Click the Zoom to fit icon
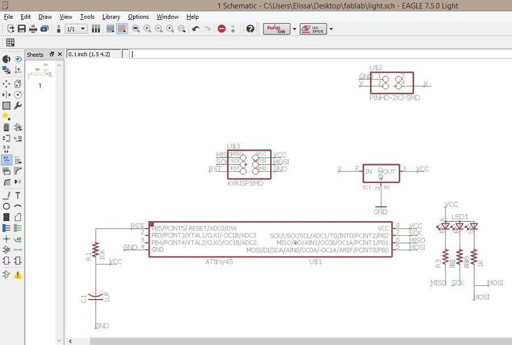Viewport: 512px width, 345px height. click(x=136, y=28)
